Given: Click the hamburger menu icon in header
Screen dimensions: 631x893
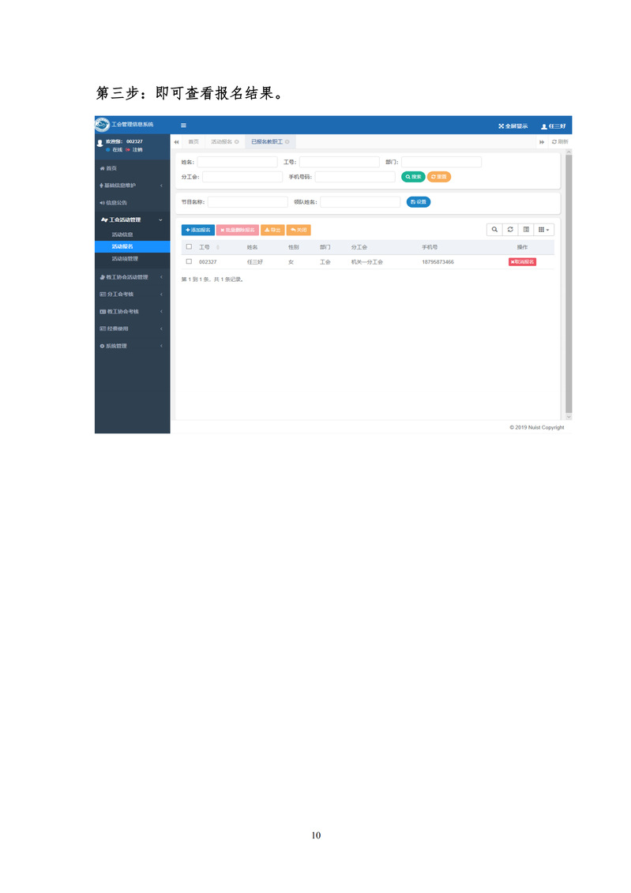Looking at the screenshot, I should click(184, 126).
